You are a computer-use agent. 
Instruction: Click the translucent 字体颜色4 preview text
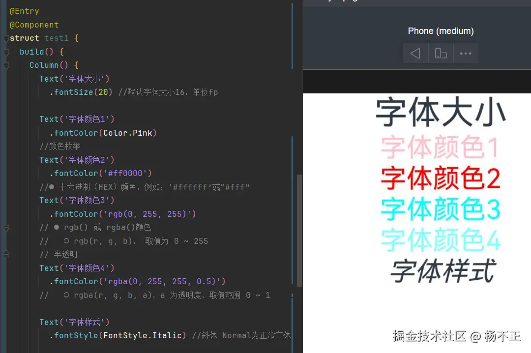[x=441, y=240]
